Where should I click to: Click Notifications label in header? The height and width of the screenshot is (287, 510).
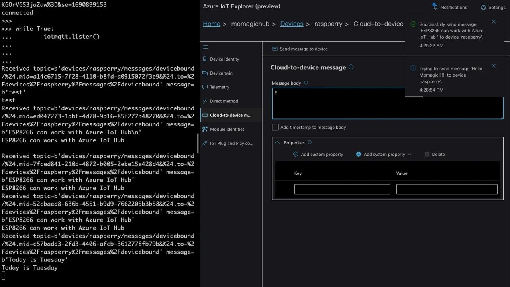[454, 7]
